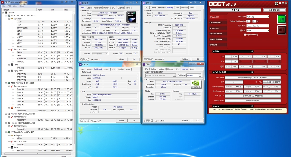
Task: Click the Fans PWM fan icon
Action: (x=12, y=71)
